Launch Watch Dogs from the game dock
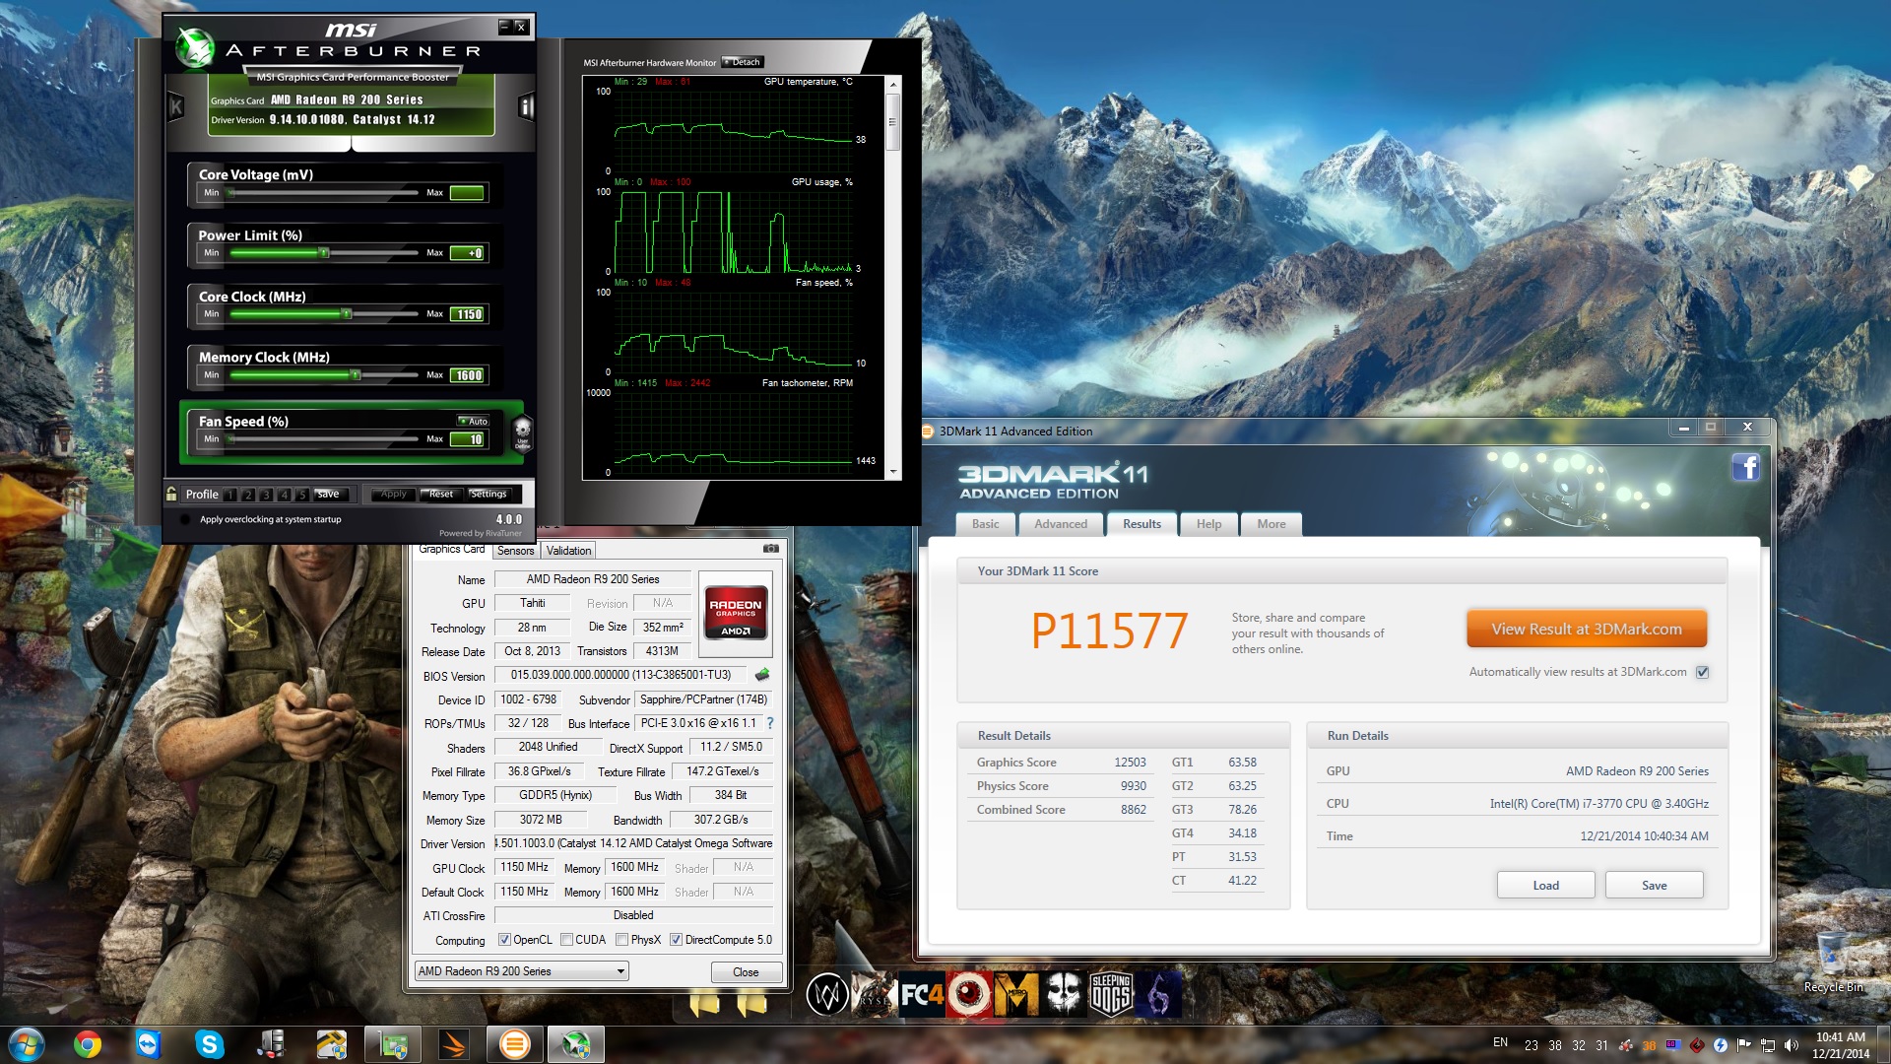The width and height of the screenshot is (1891, 1064). [827, 995]
